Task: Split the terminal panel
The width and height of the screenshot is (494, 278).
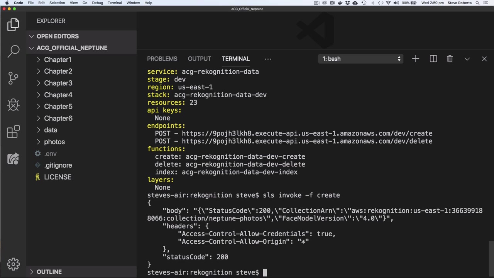Action: (433, 59)
